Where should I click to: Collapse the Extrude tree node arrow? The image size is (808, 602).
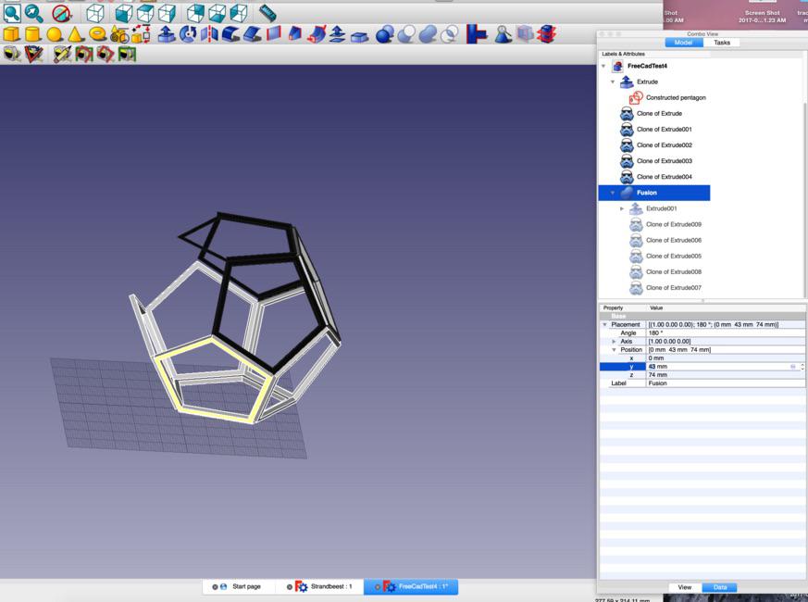point(613,82)
